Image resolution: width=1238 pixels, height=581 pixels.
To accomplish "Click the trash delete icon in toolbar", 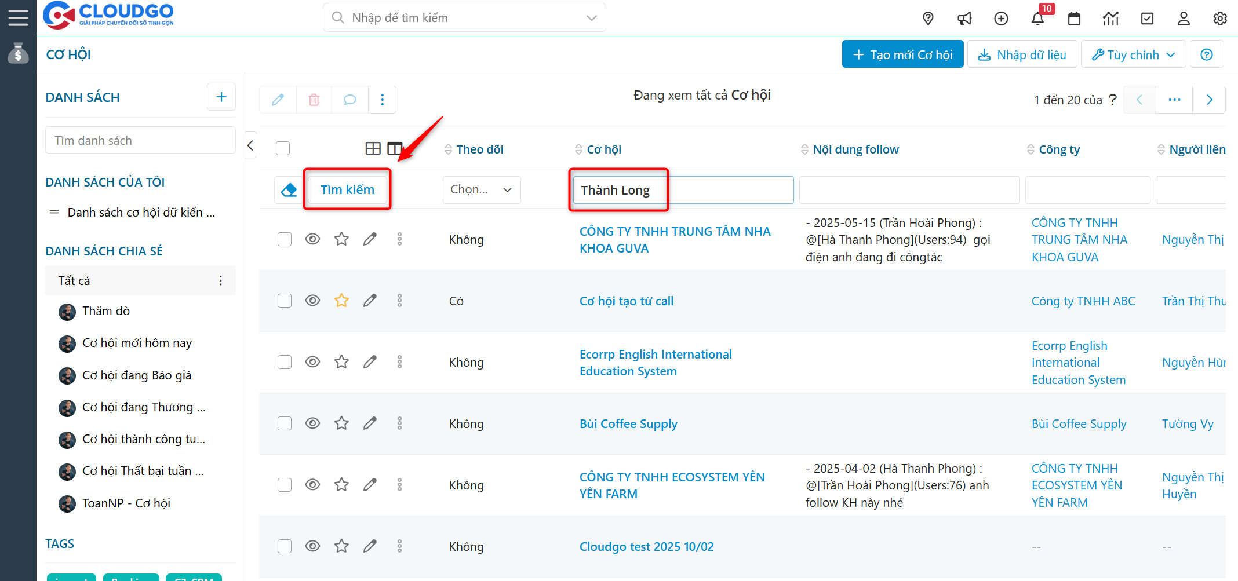I will (314, 100).
